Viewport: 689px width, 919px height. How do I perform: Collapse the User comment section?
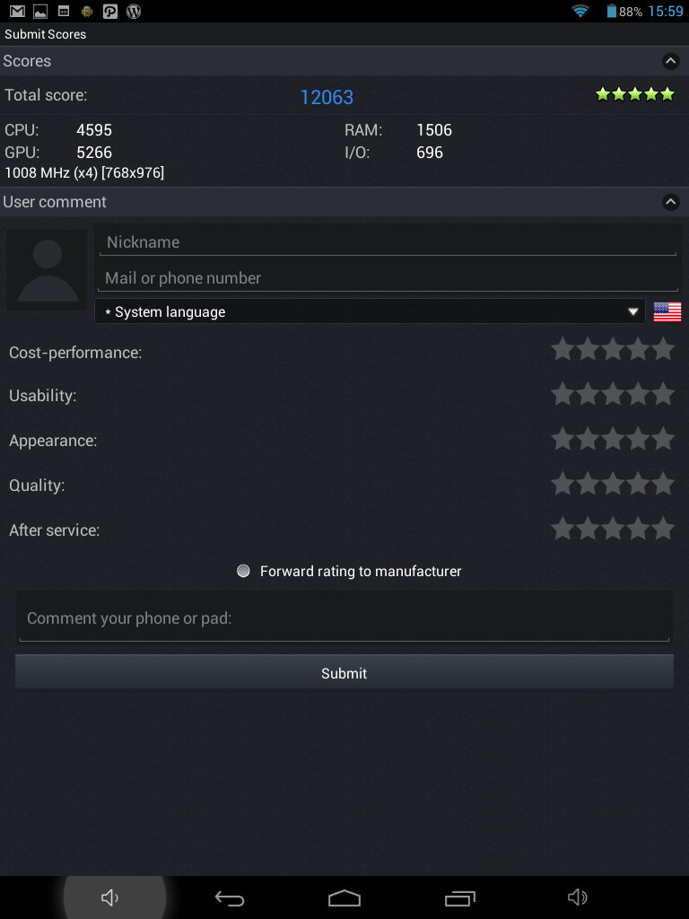click(x=670, y=202)
